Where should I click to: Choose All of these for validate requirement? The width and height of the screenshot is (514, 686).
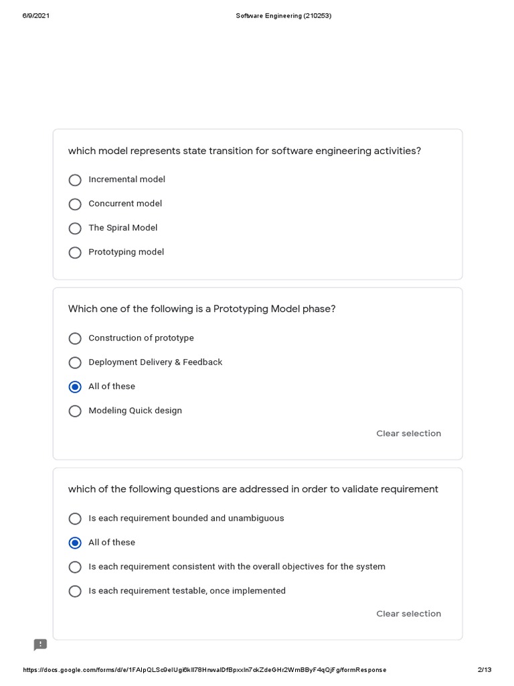[75, 543]
